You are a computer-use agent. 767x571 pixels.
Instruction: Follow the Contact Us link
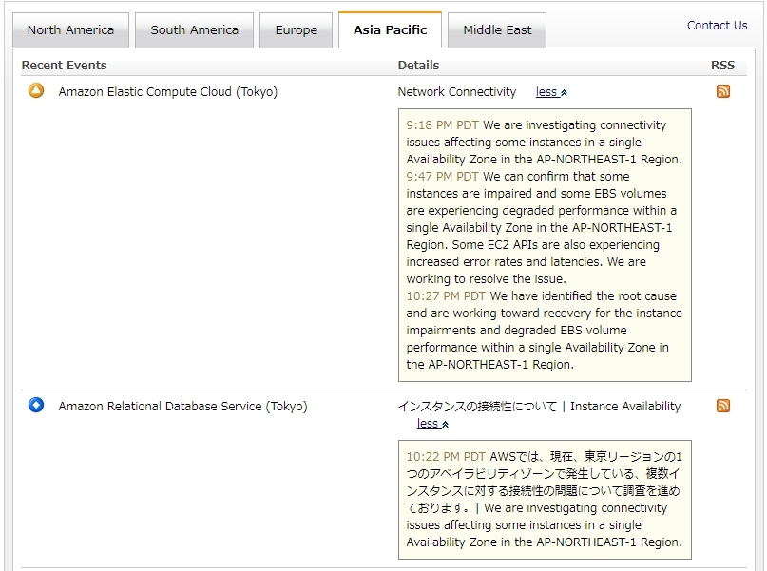(717, 26)
